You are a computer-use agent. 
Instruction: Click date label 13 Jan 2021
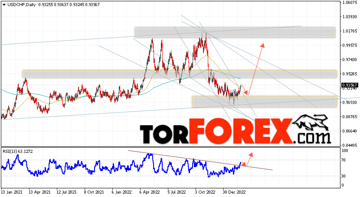(12, 192)
